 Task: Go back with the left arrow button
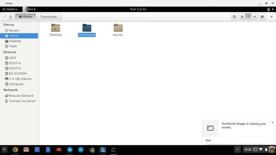click(x=5, y=17)
